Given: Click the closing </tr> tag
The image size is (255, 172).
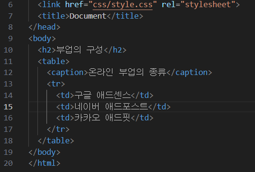Looking at the screenshot, I should click(x=58, y=129).
